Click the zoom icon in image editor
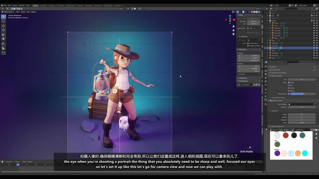The width and height of the screenshot is (319, 179). tap(316, 134)
